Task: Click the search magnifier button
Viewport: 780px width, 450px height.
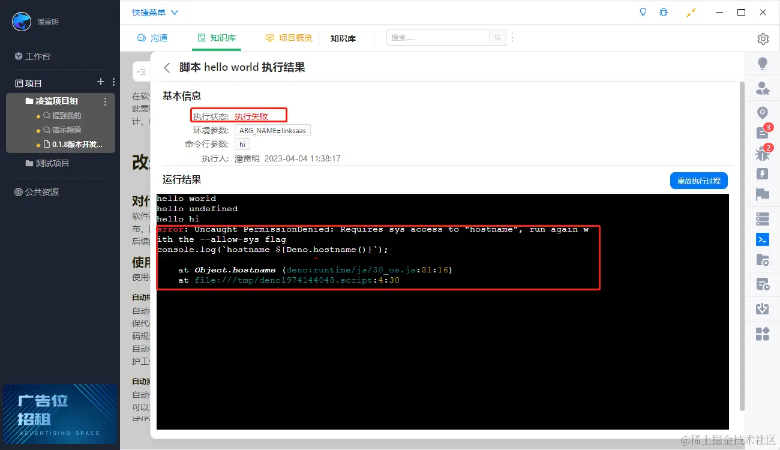Action: click(498, 38)
